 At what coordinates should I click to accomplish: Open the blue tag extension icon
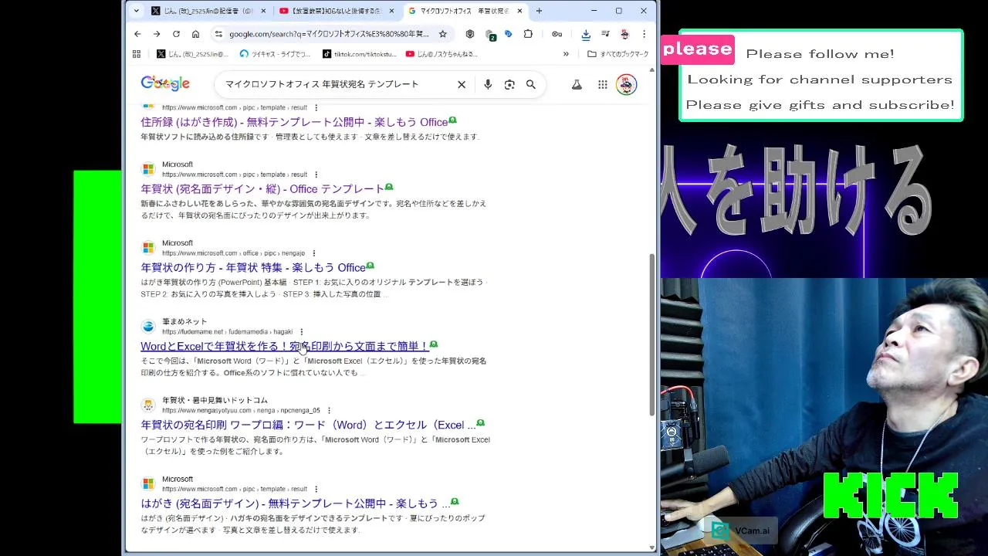coord(508,34)
